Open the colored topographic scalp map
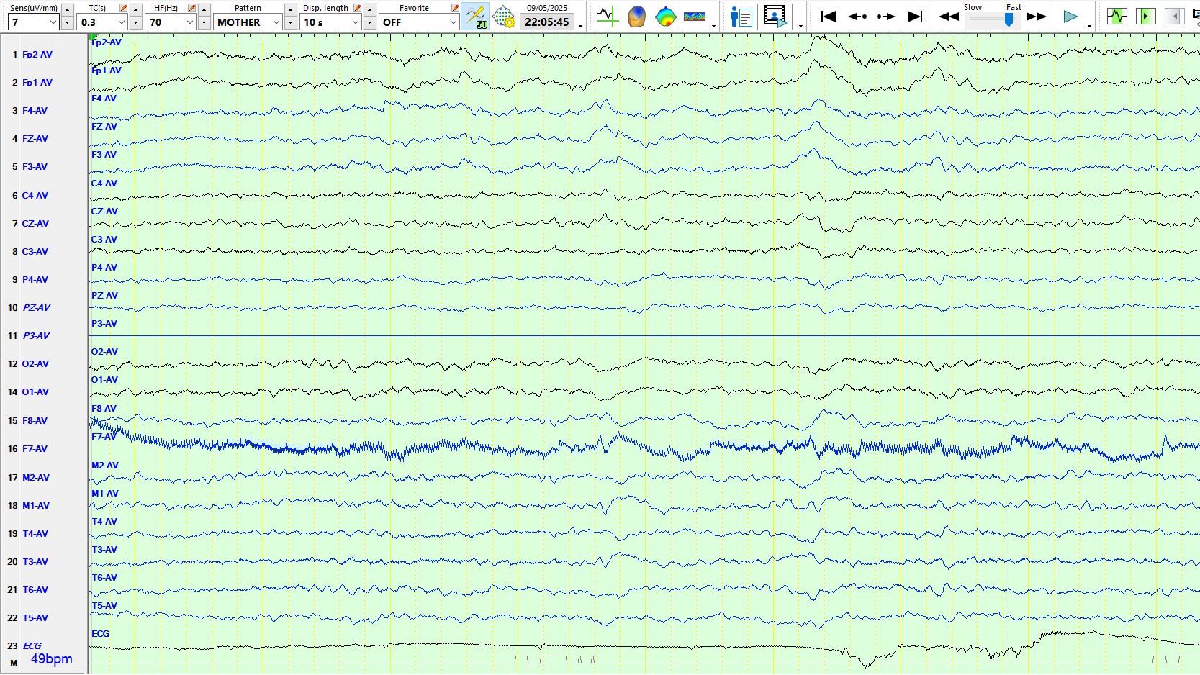1200x675 pixels. coord(665,16)
